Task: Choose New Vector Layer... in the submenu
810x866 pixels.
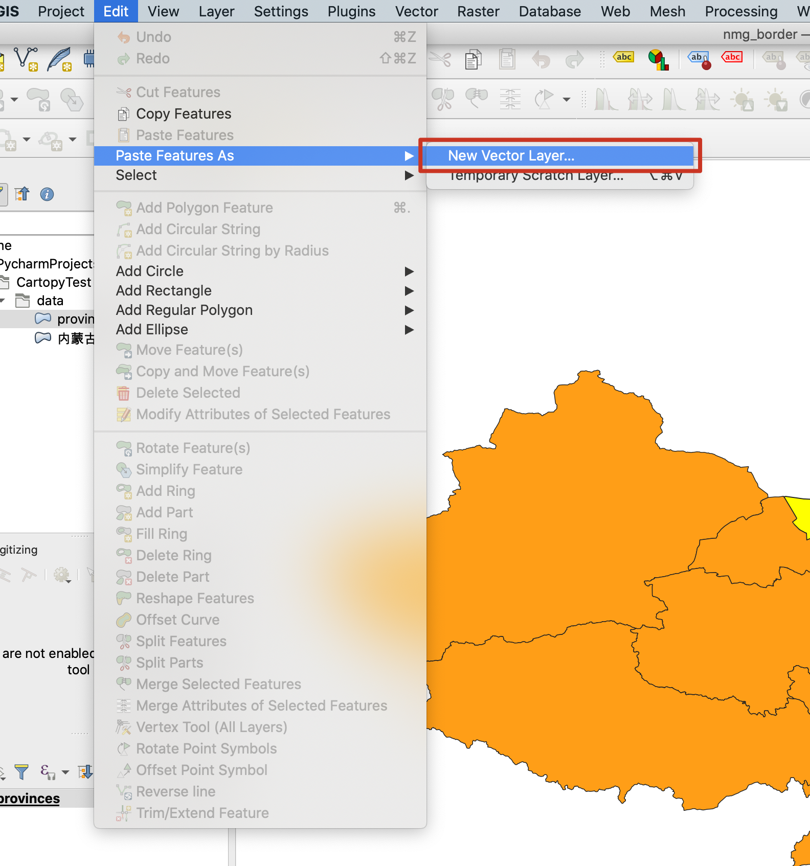Action: coord(559,155)
